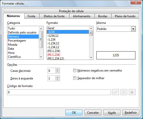This screenshot has height=119, width=143.
Task: Enable Números negativos em vermelho checkbox
Action: (x=75, y=71)
